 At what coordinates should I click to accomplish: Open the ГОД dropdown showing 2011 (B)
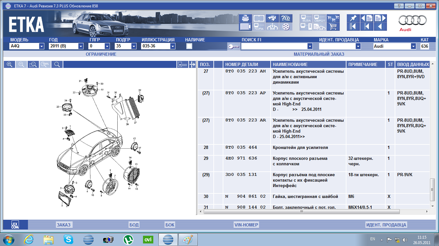[81, 46]
